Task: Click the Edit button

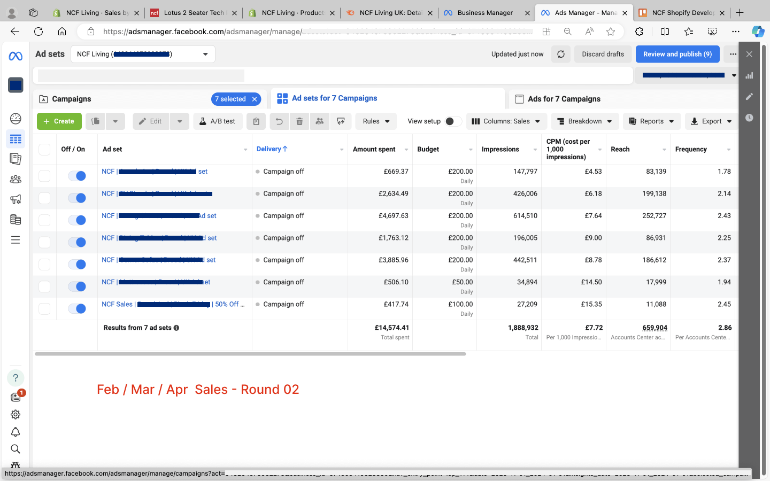Action: 151,121
